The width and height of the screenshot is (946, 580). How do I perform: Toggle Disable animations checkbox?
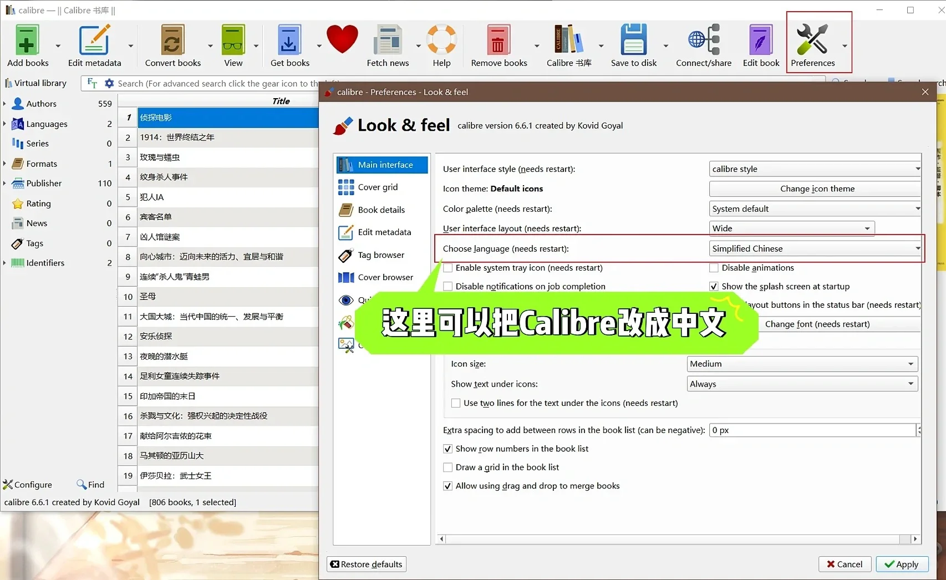tap(714, 268)
